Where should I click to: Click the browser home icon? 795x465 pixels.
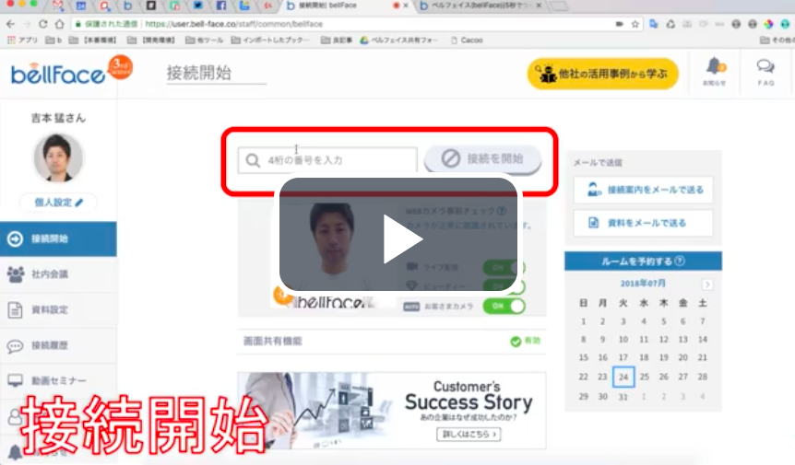(x=59, y=24)
